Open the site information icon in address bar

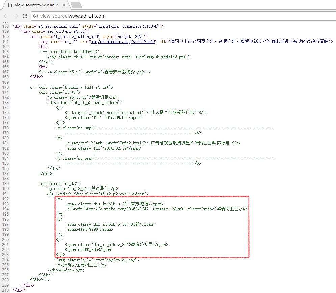click(x=35, y=16)
